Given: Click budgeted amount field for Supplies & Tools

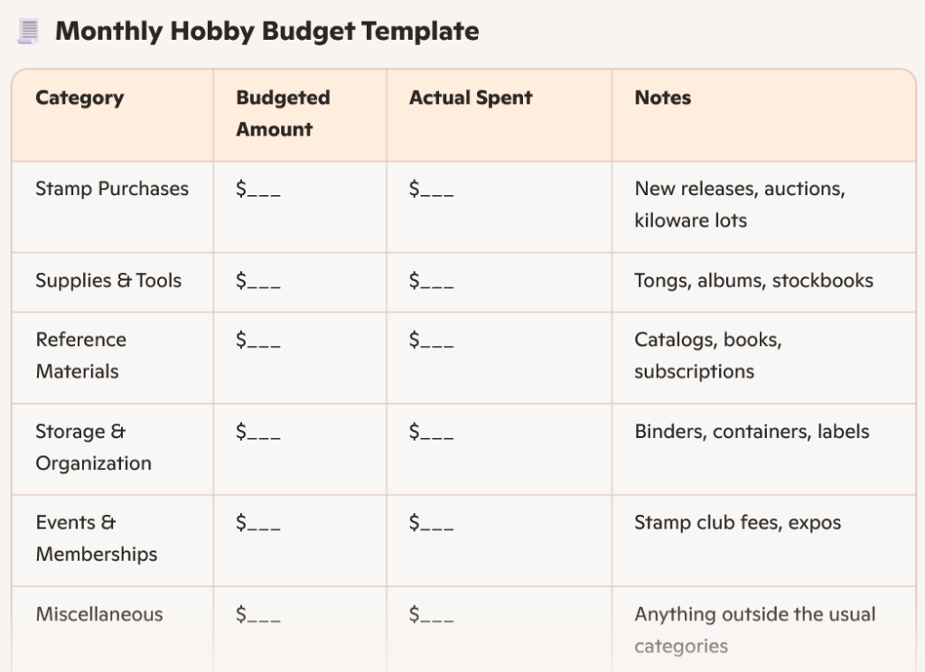Looking at the screenshot, I should [x=258, y=281].
